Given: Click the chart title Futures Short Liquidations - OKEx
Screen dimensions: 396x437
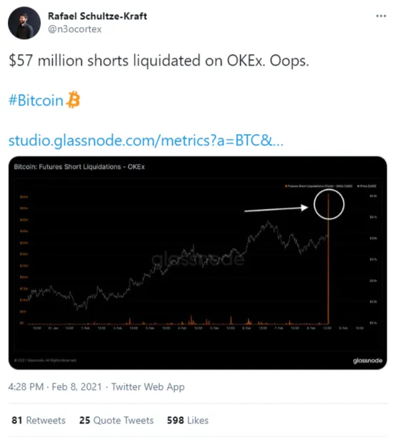Looking at the screenshot, I should (79, 167).
